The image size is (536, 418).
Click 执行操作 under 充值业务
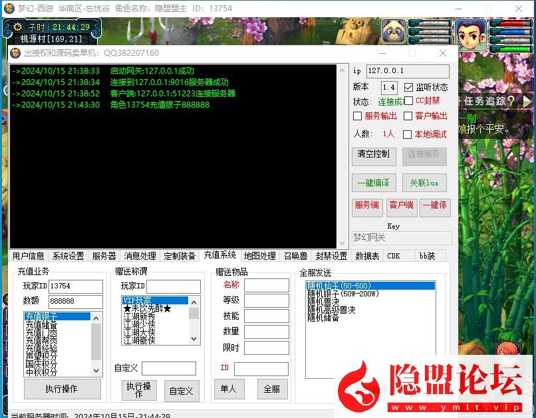point(63,389)
